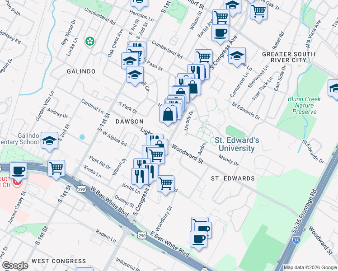The height and width of the screenshot is (271, 338).
Task: Select the shopping cart marker on S 1st St at Ben White
Action: click(x=56, y=169)
